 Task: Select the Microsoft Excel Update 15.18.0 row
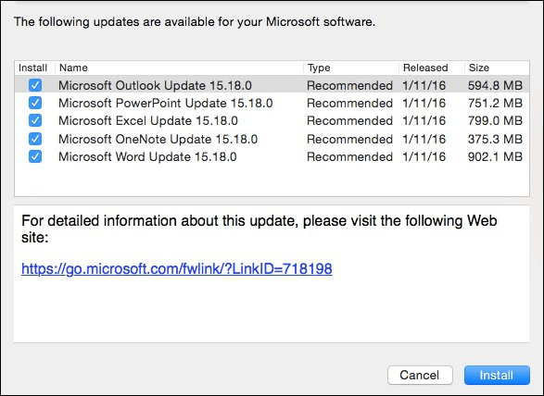272,120
